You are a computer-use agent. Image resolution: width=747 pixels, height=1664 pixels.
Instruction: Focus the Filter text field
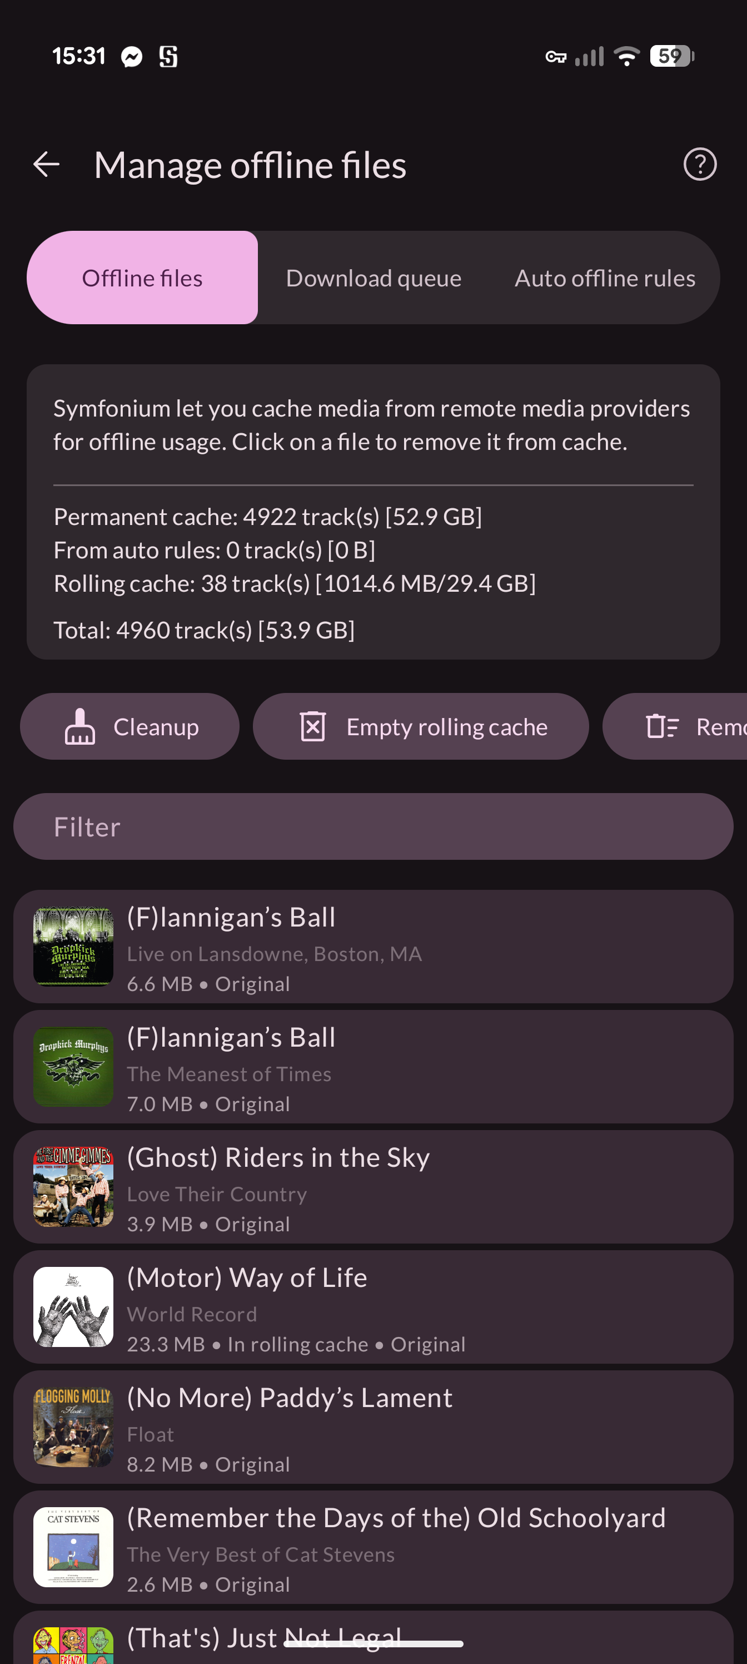(373, 827)
